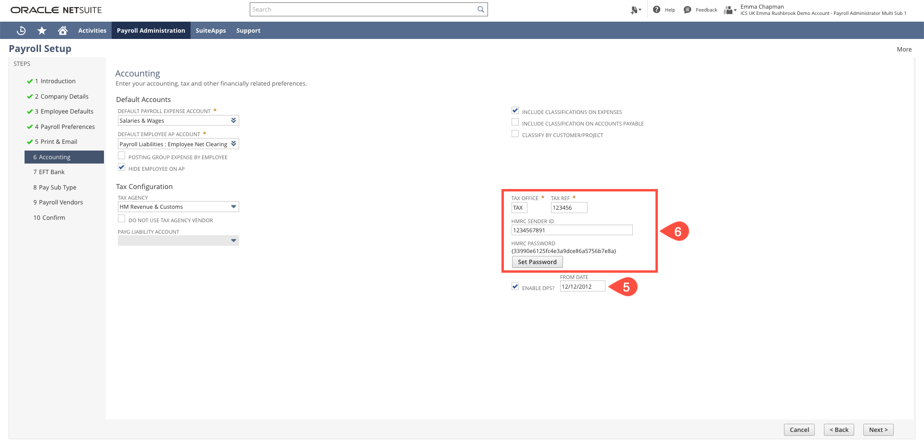Open the Default Payroll Expense Account dropdown
The height and width of the screenshot is (443, 924).
tap(233, 120)
